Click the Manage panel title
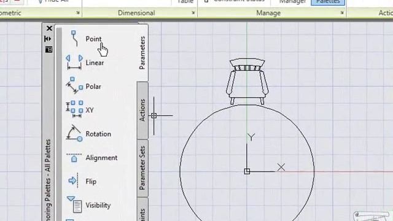 268,13
